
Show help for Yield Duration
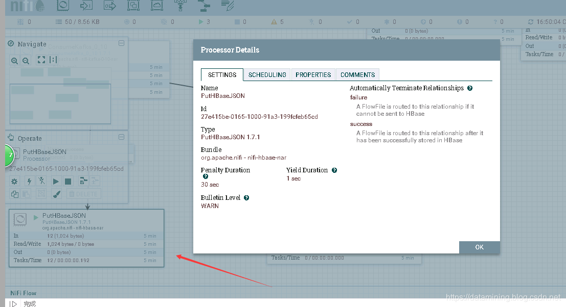(x=334, y=170)
